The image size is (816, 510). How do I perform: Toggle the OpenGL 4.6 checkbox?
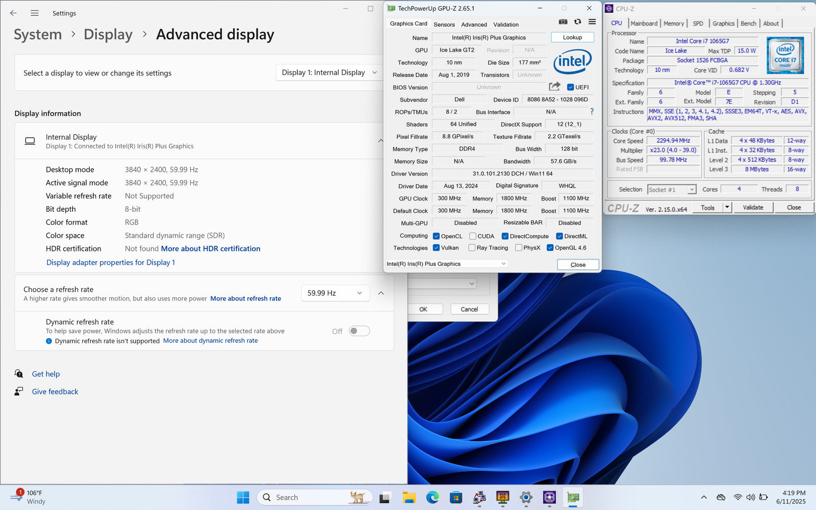(550, 248)
